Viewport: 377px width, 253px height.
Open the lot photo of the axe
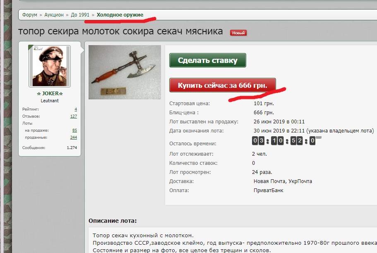[125, 72]
